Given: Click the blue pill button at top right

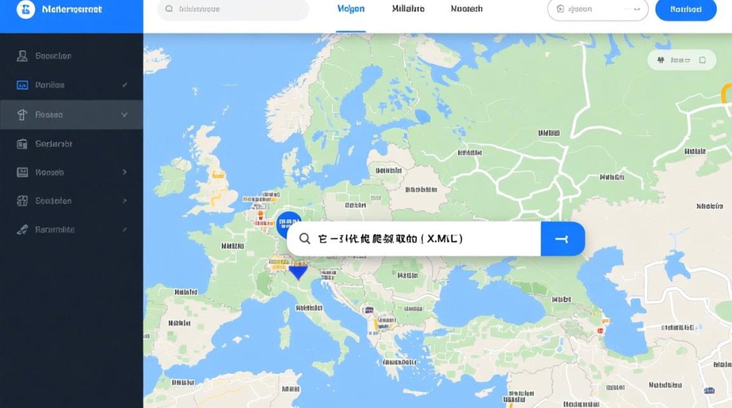Looking at the screenshot, I should tap(686, 9).
